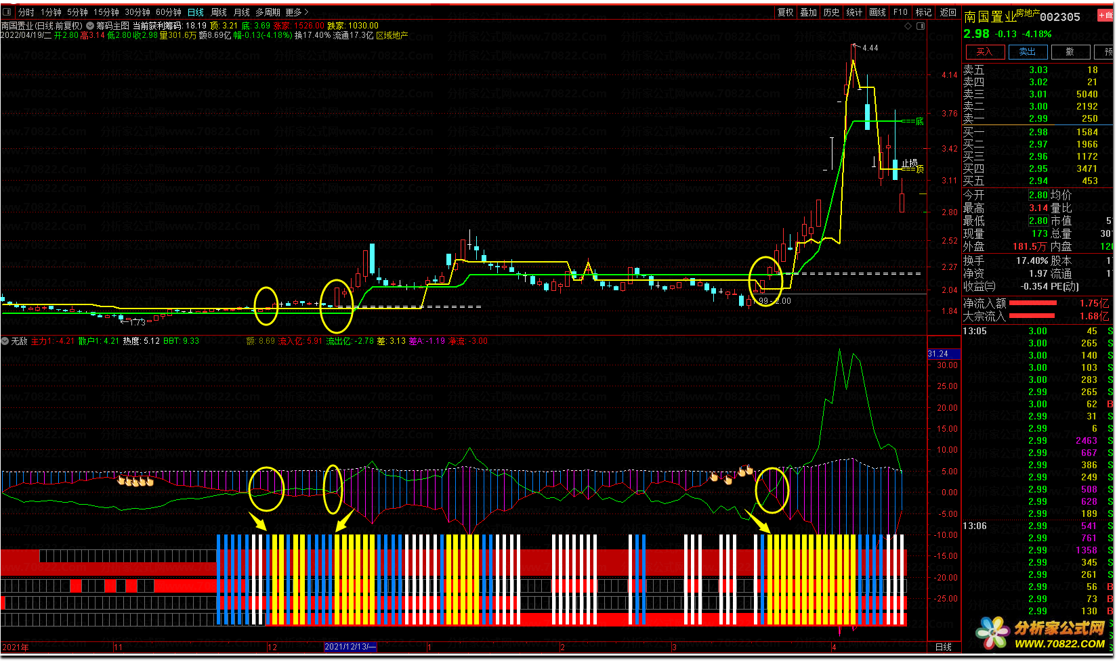Click the 1.73 low price label on chart
The image size is (1117, 661).
pos(137,322)
